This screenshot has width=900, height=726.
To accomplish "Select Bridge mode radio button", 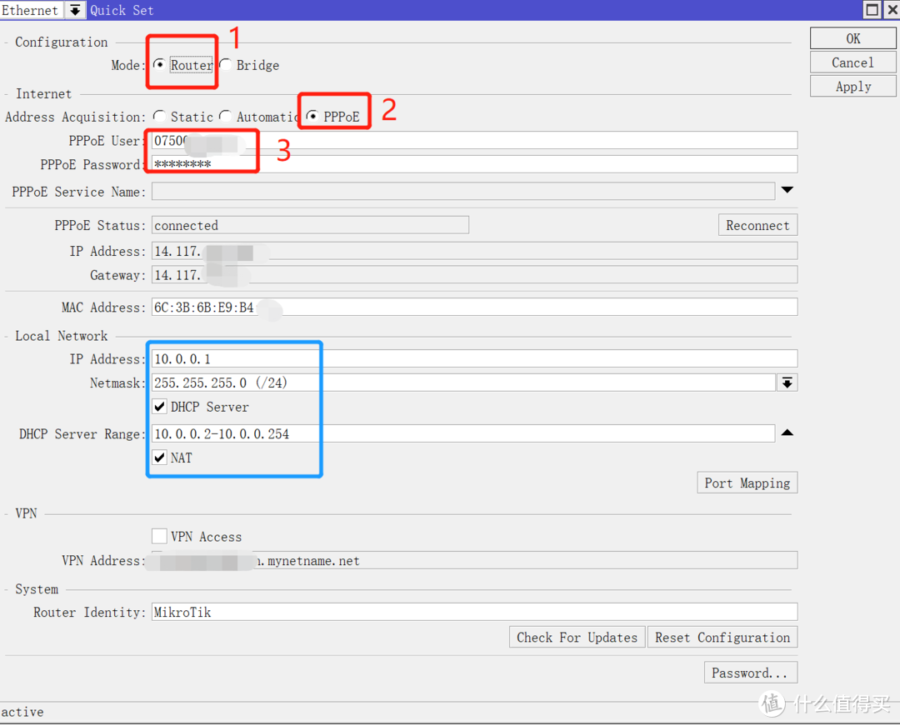I will [225, 65].
